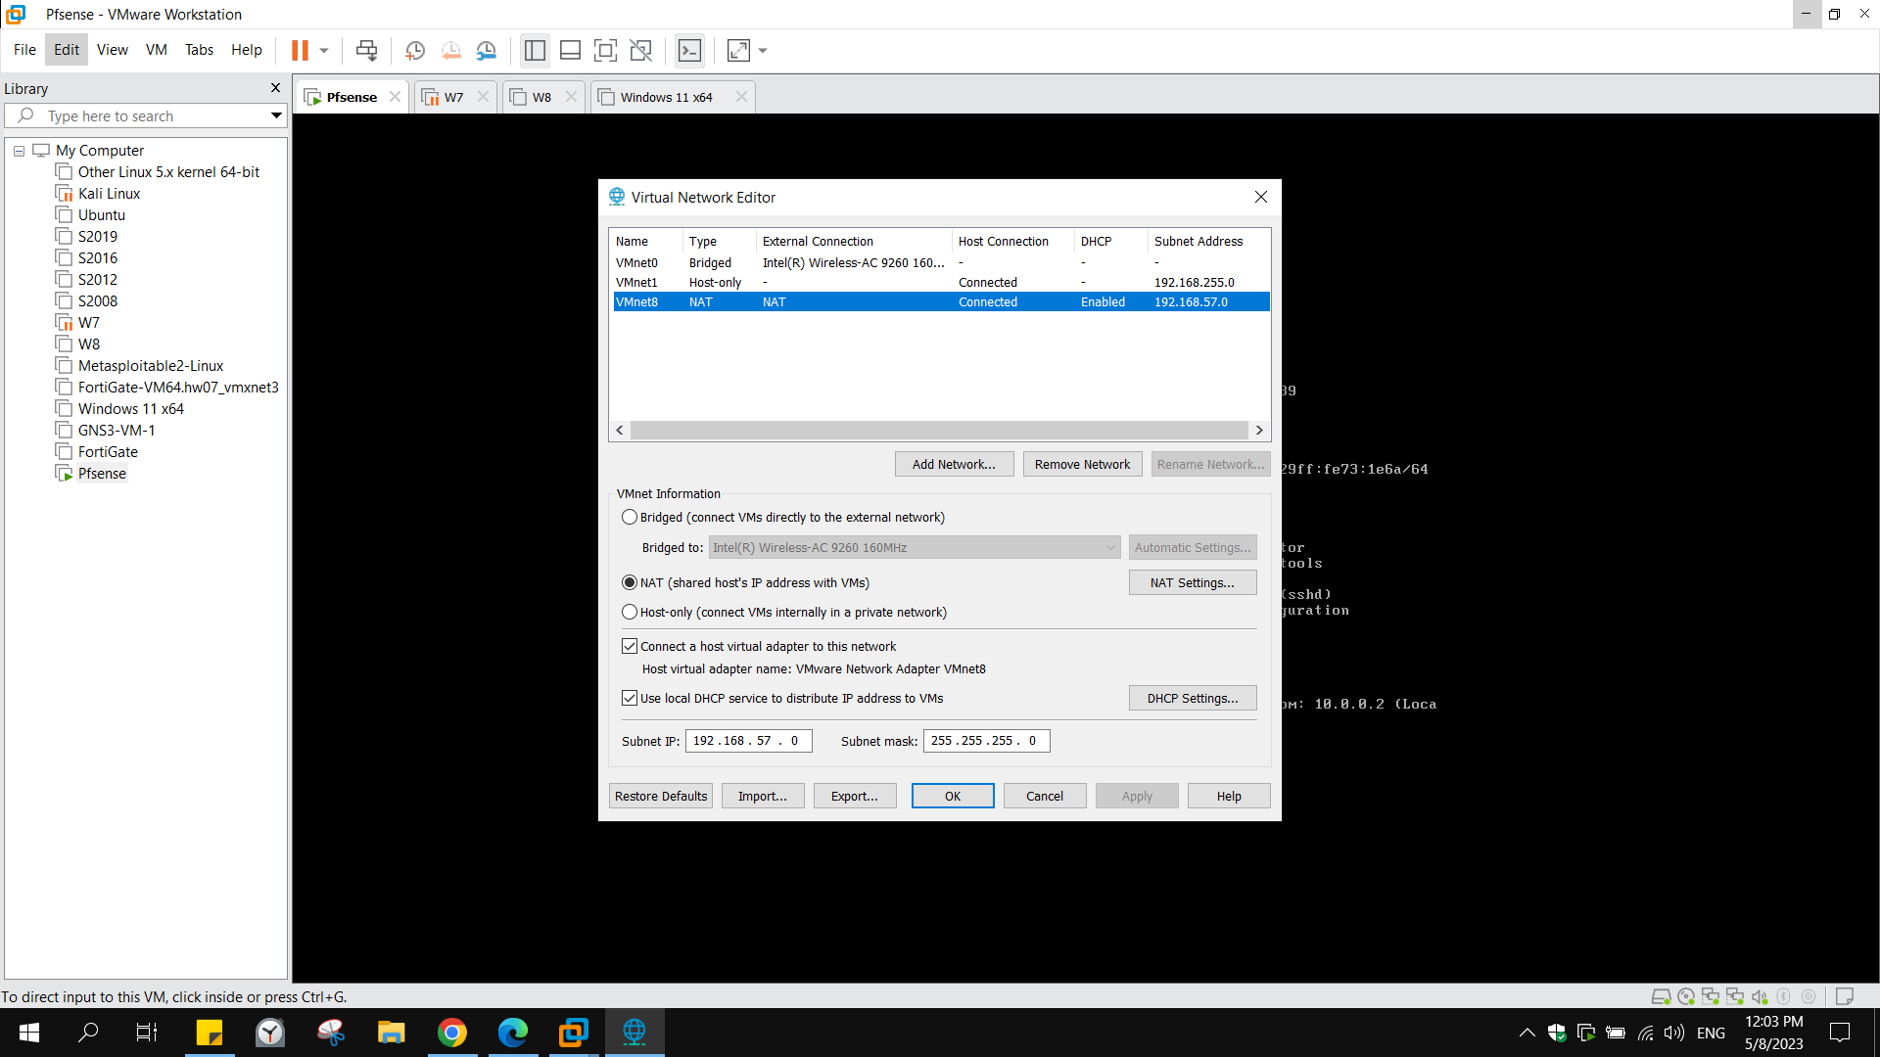Click the network adapter status icon
This screenshot has width=1880, height=1057.
(x=1712, y=996)
